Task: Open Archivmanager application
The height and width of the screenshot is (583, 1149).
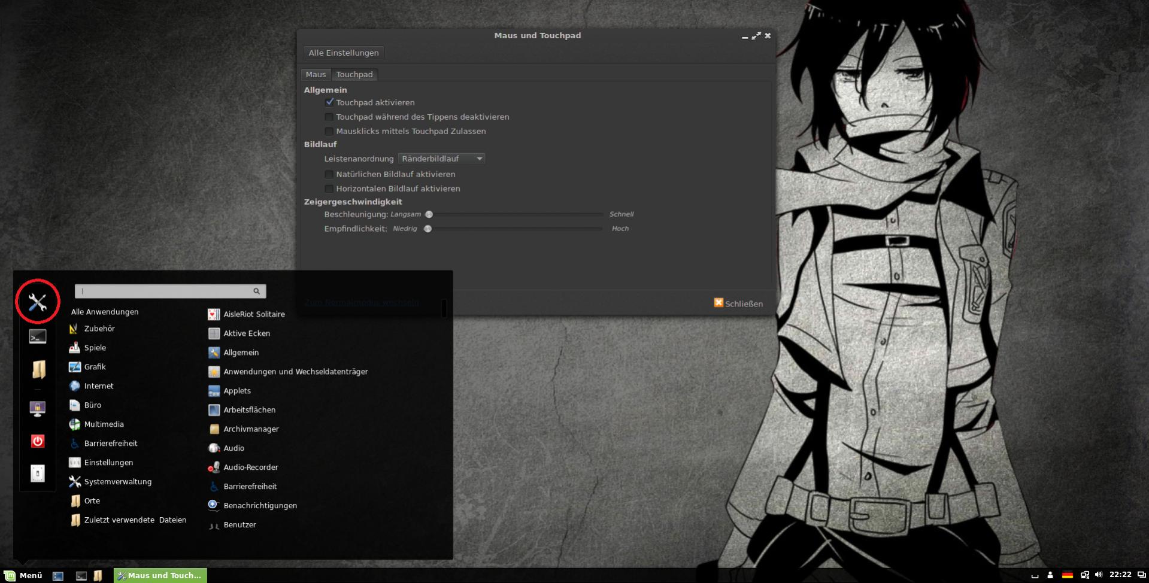Action: tap(243, 429)
